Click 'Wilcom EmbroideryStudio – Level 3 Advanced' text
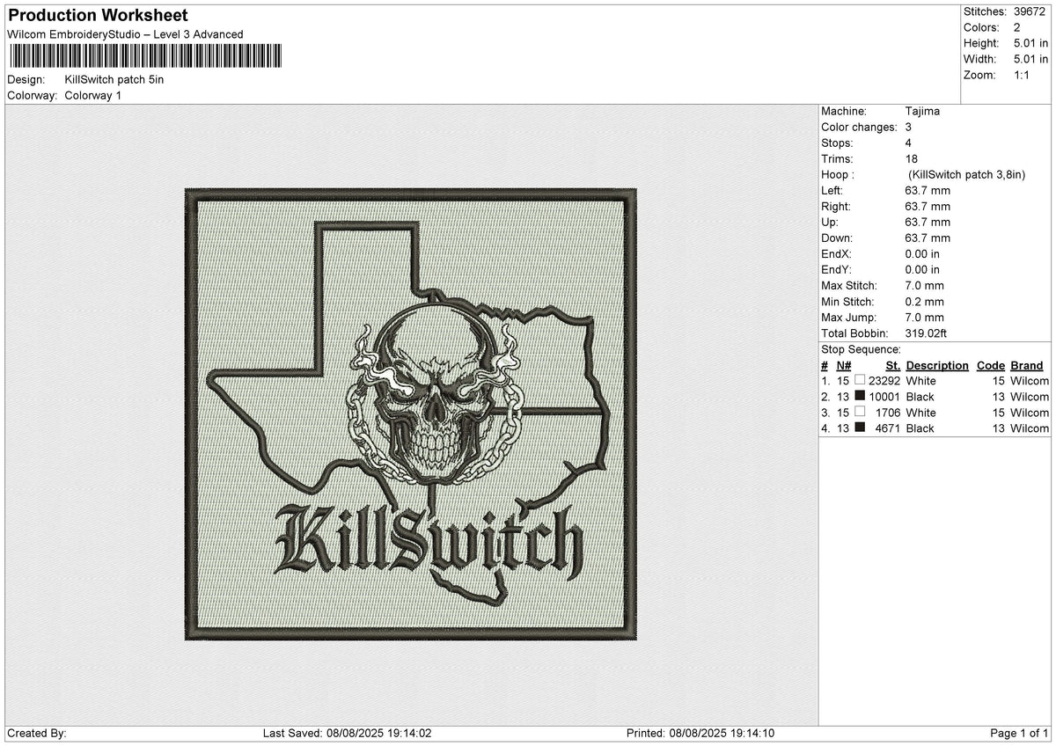This screenshot has height=746, width=1056. coord(125,34)
